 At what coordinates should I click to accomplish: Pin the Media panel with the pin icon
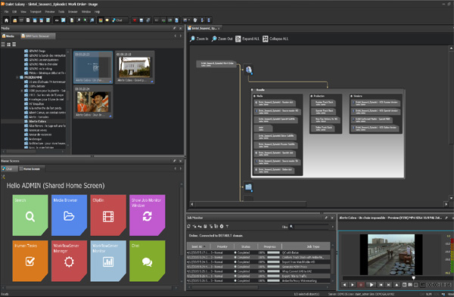click(x=174, y=29)
